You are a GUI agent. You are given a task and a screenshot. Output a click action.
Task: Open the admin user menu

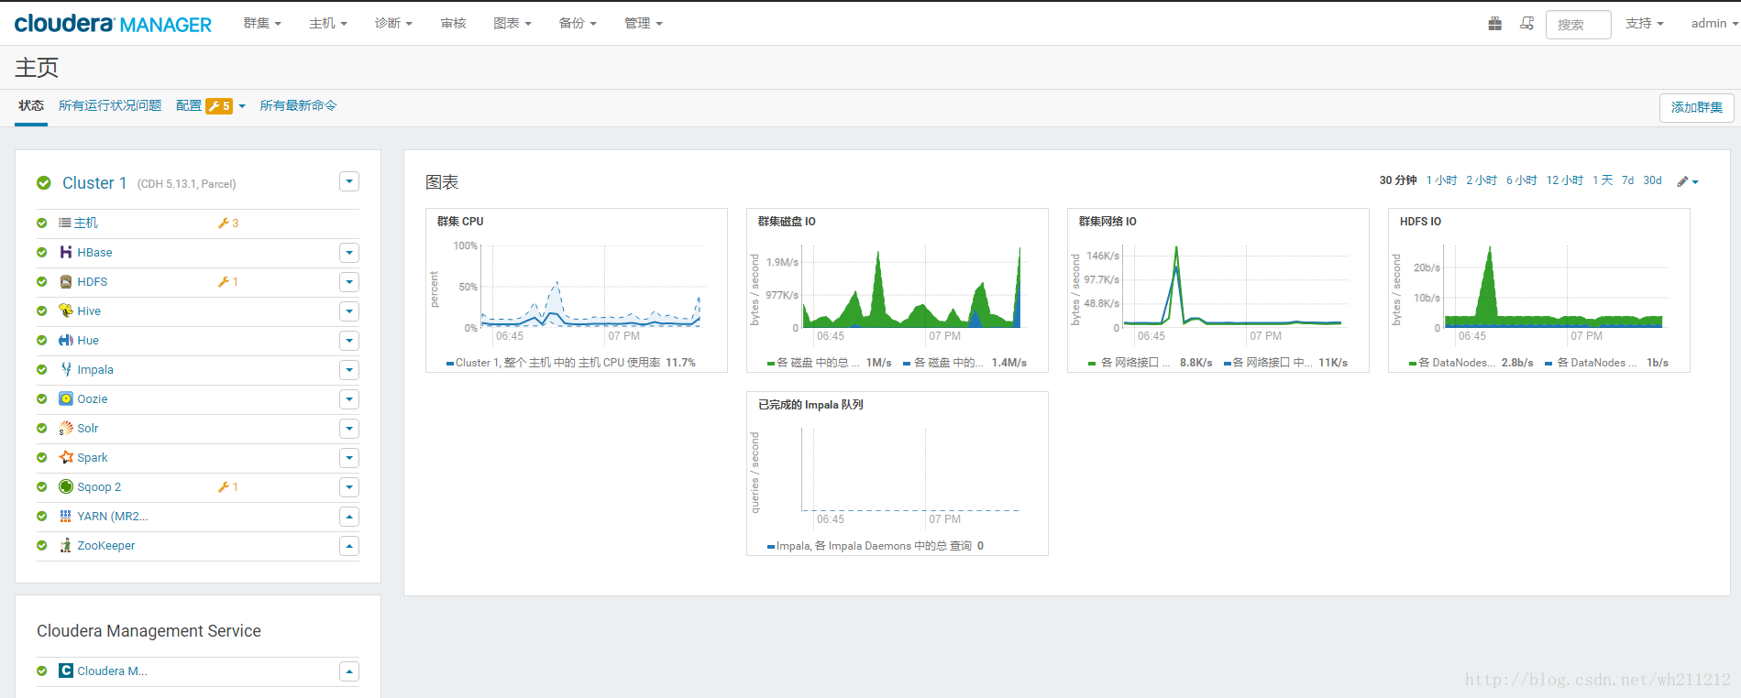(x=1714, y=23)
